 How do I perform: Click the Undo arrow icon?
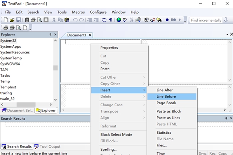pos(75,20)
